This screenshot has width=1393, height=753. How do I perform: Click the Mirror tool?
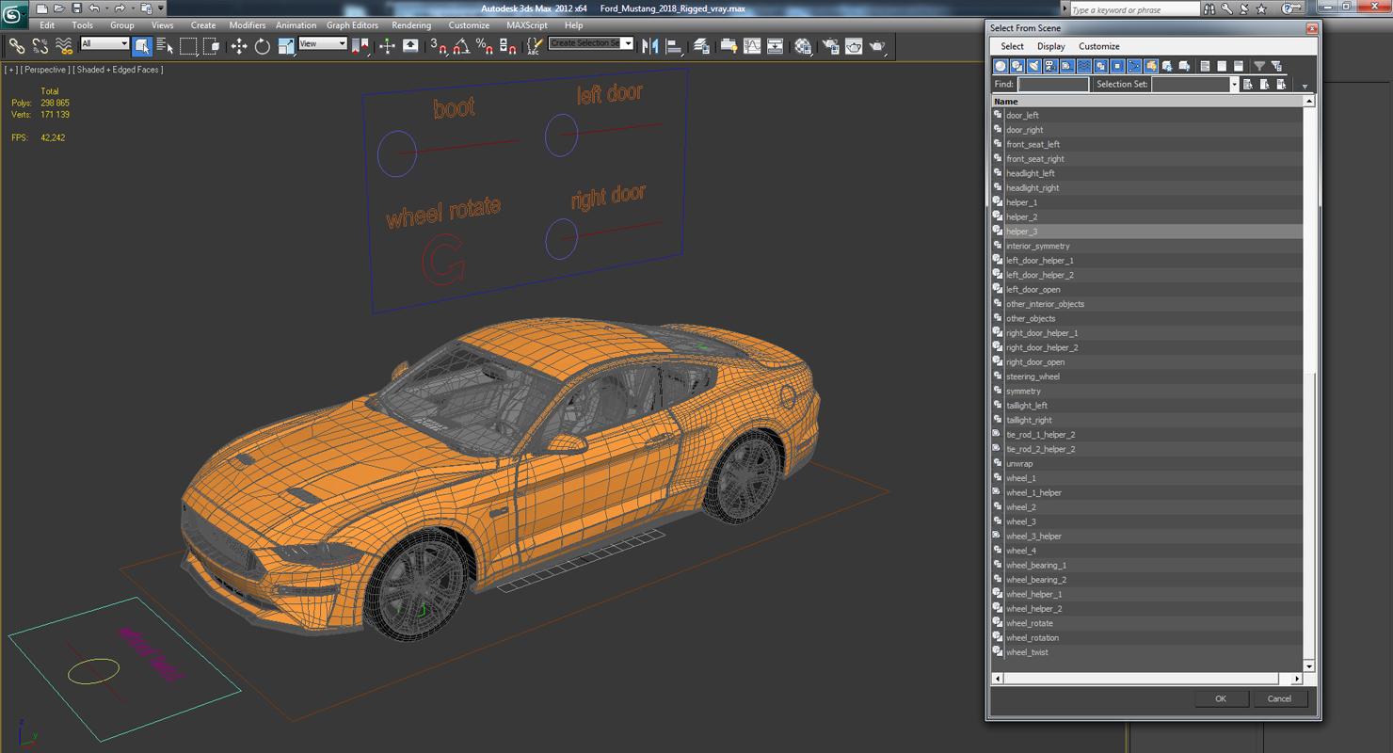(650, 46)
